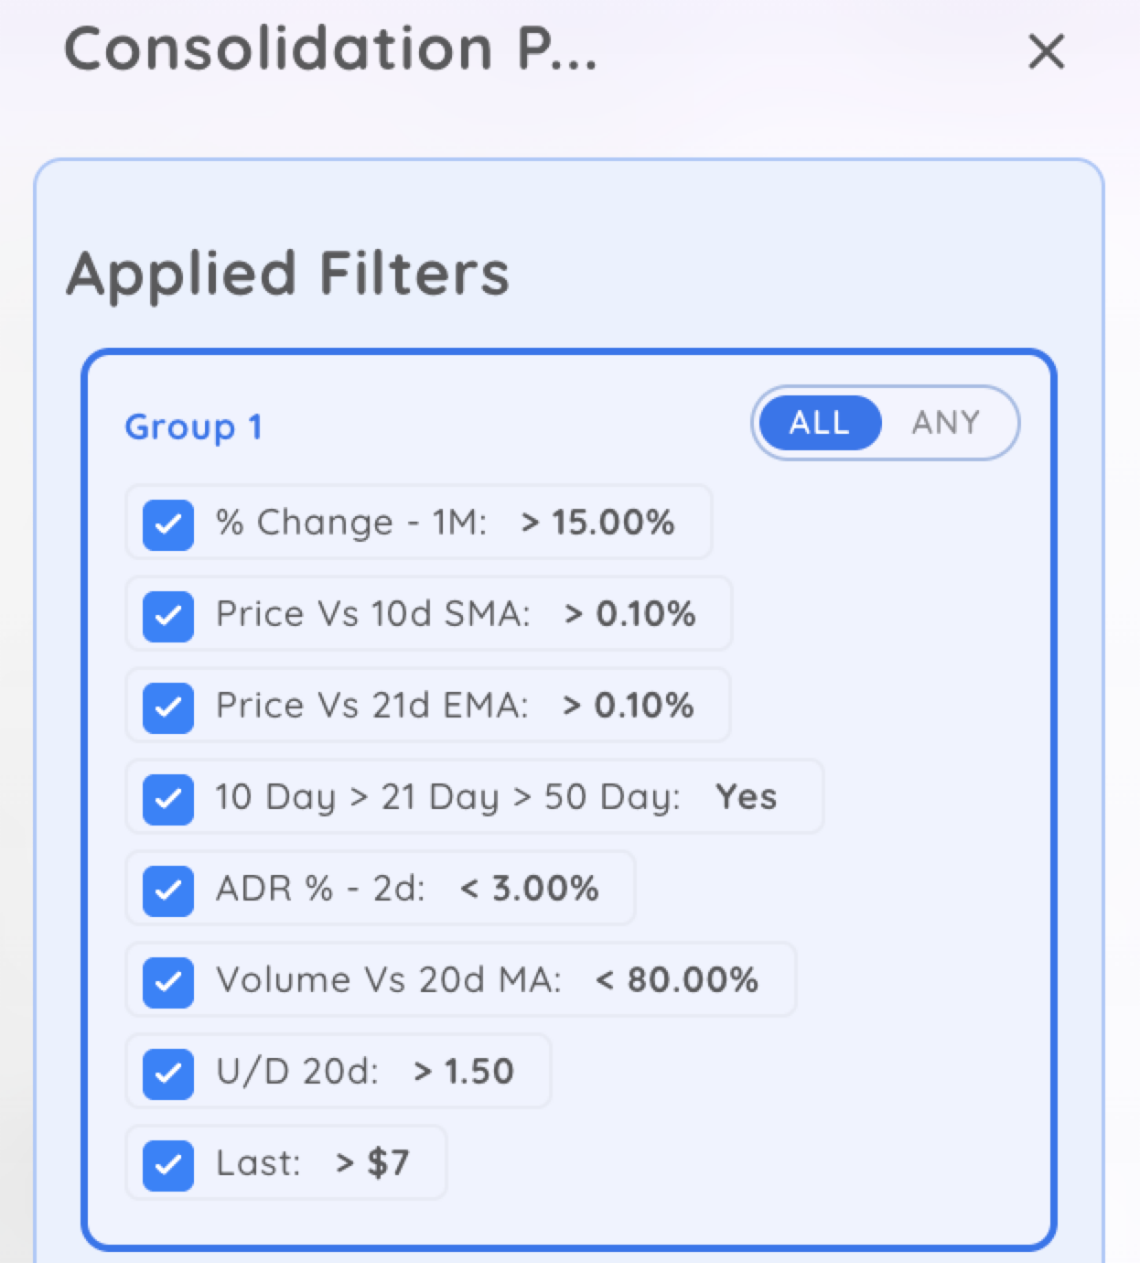
Task: Toggle the ADR % - 2d checkbox
Action: click(168, 891)
